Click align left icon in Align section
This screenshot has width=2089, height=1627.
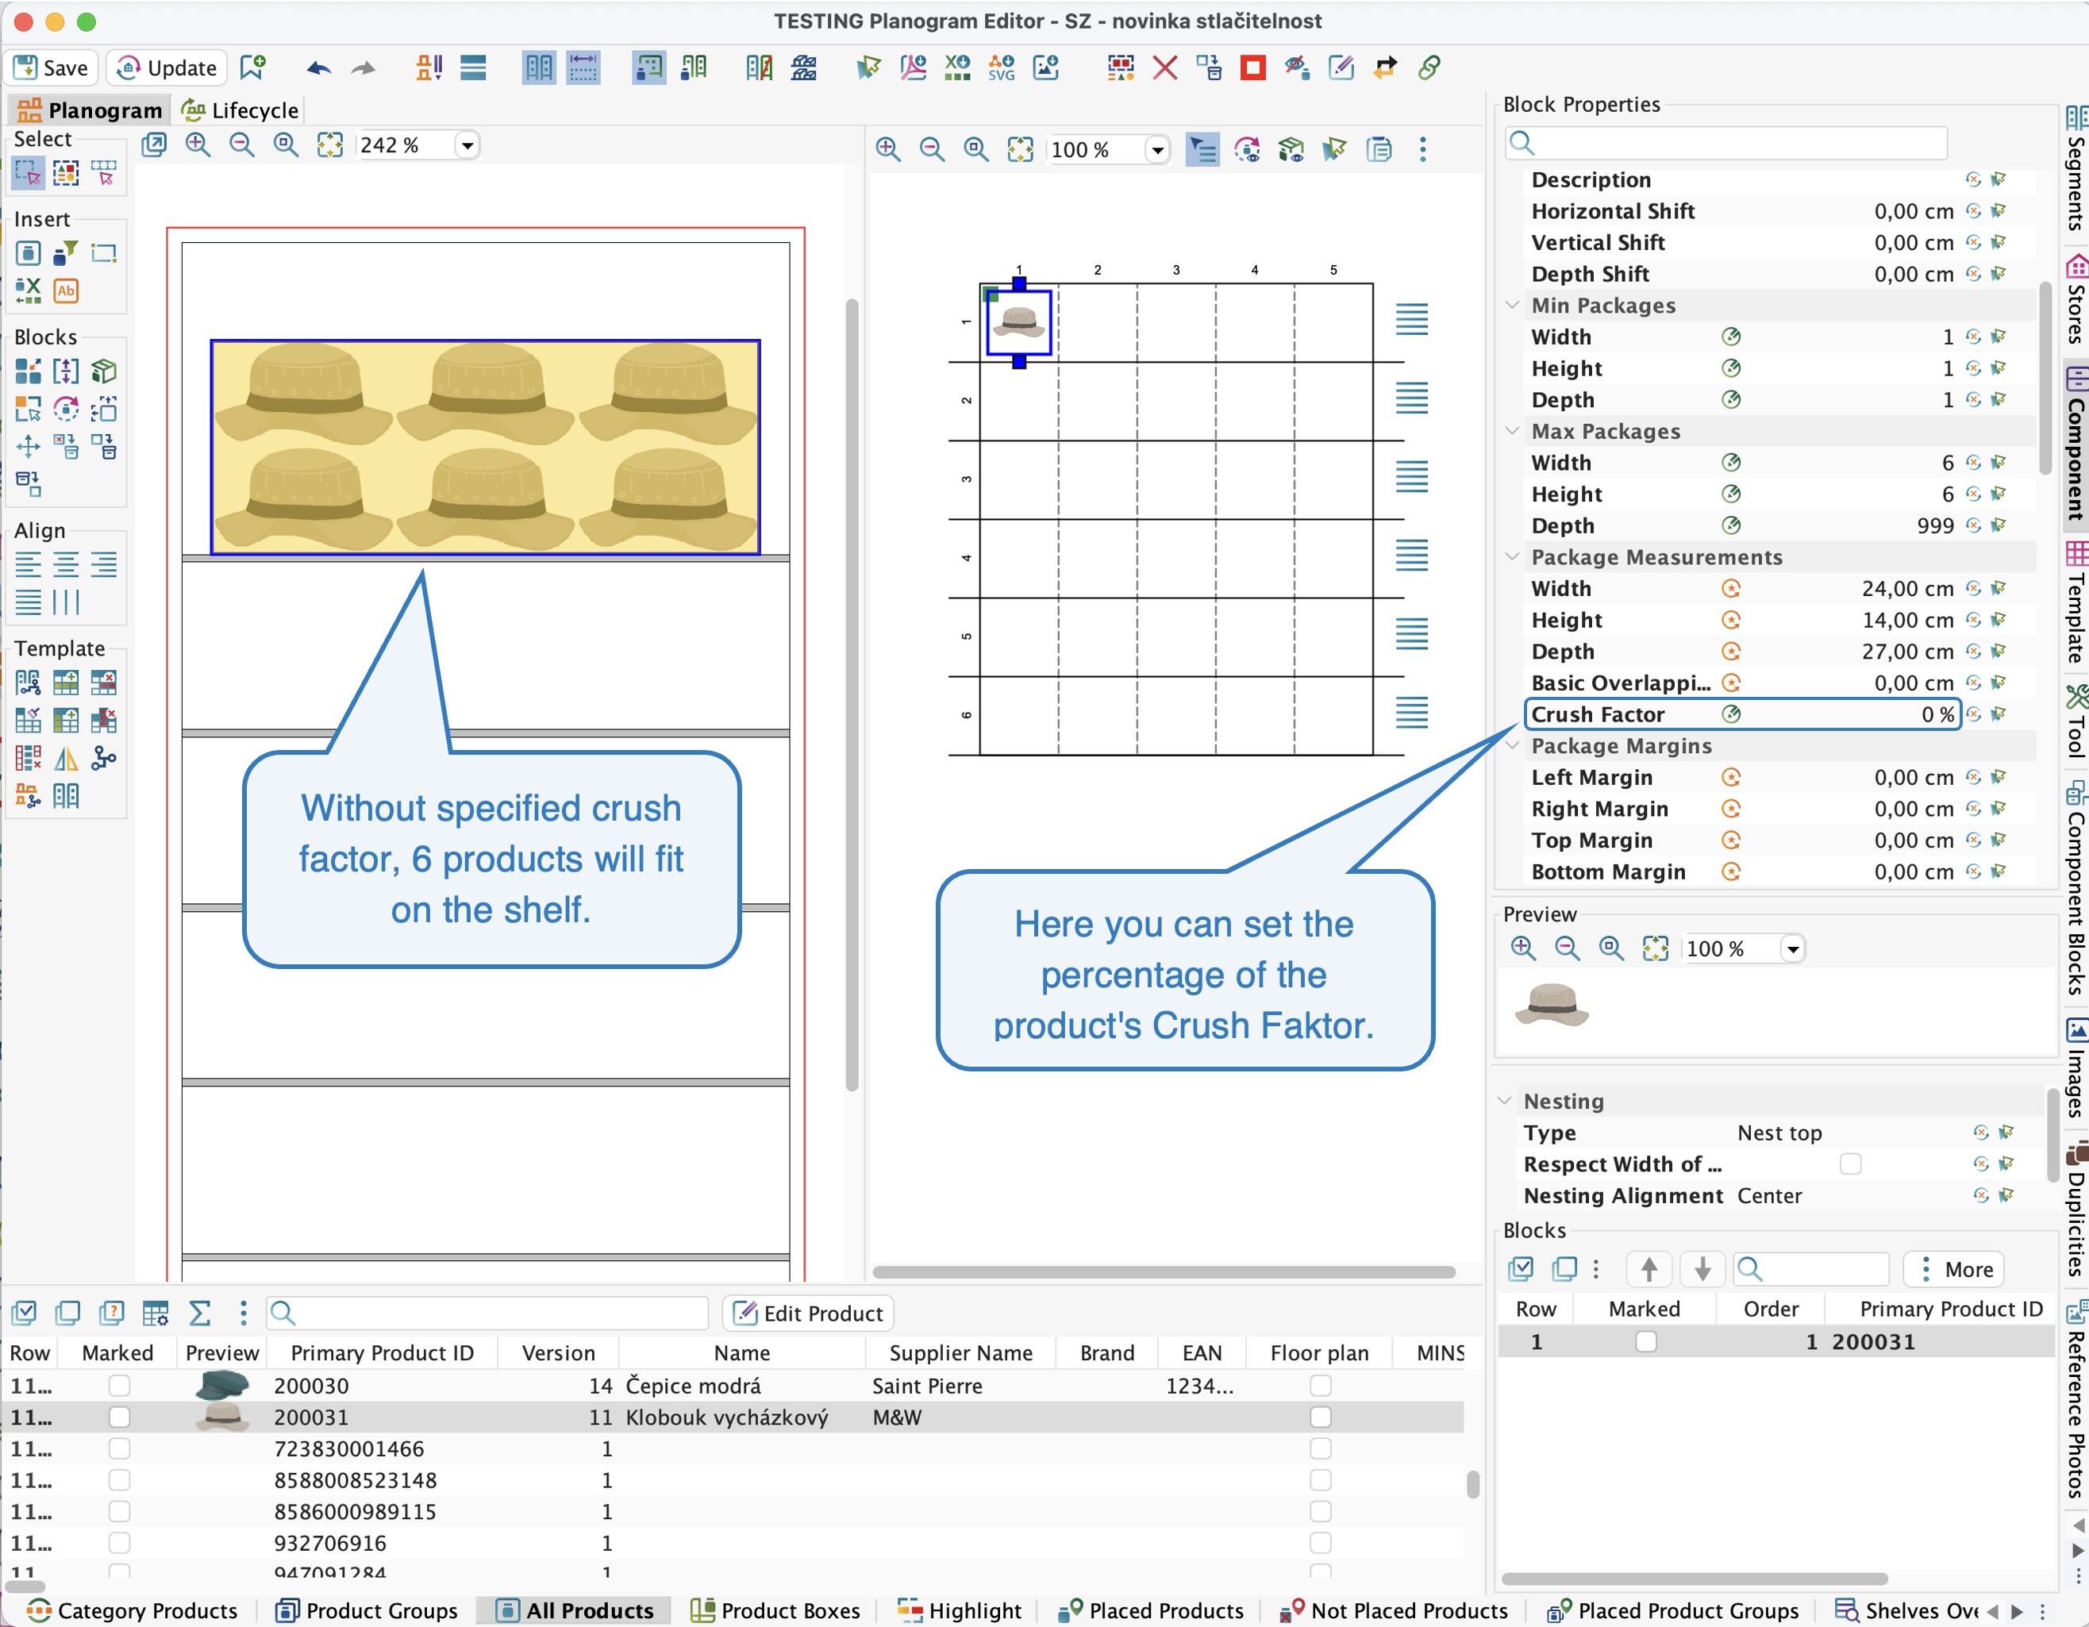tap(28, 565)
